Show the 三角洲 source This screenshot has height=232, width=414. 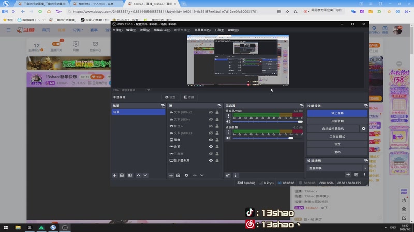[x=211, y=153]
